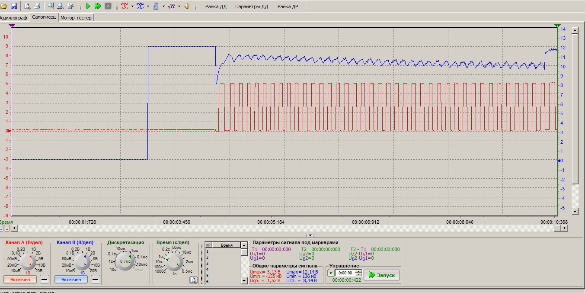
Task: Click the calculator icon in the toolbar
Action: (156, 6)
